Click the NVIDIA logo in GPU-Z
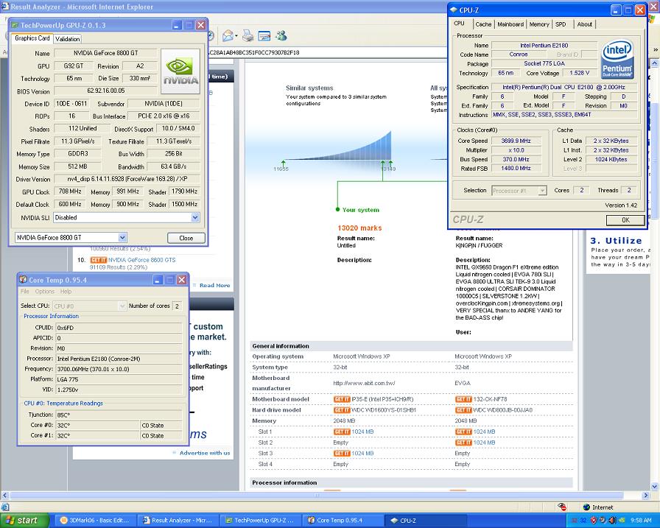This screenshot has height=528, width=660. click(180, 71)
